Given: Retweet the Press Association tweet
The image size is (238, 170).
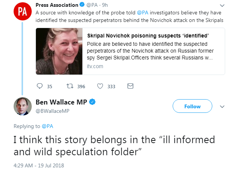Looking at the screenshot, I should (70, 86).
